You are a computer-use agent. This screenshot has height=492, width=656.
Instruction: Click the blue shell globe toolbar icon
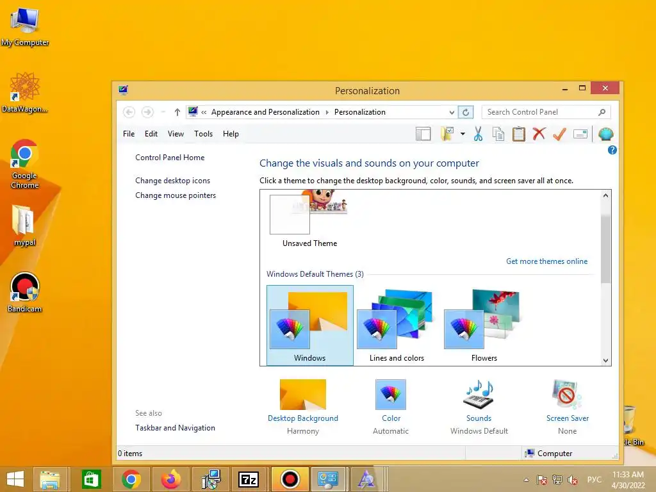(x=605, y=134)
